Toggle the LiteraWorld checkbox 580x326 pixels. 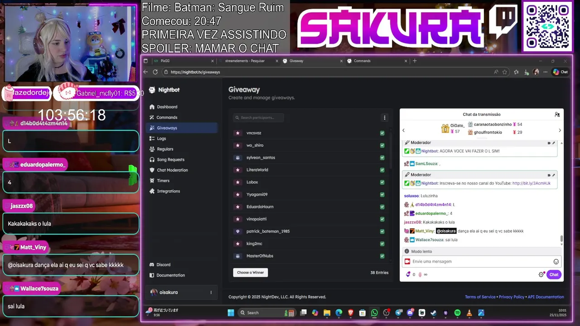pos(382,170)
